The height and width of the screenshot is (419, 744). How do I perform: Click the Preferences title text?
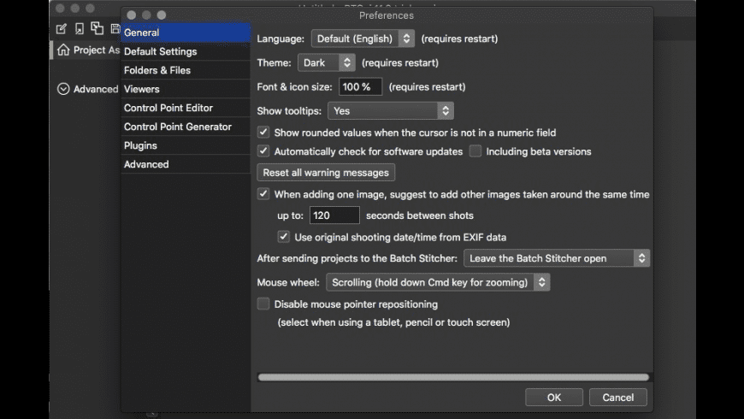tap(387, 15)
